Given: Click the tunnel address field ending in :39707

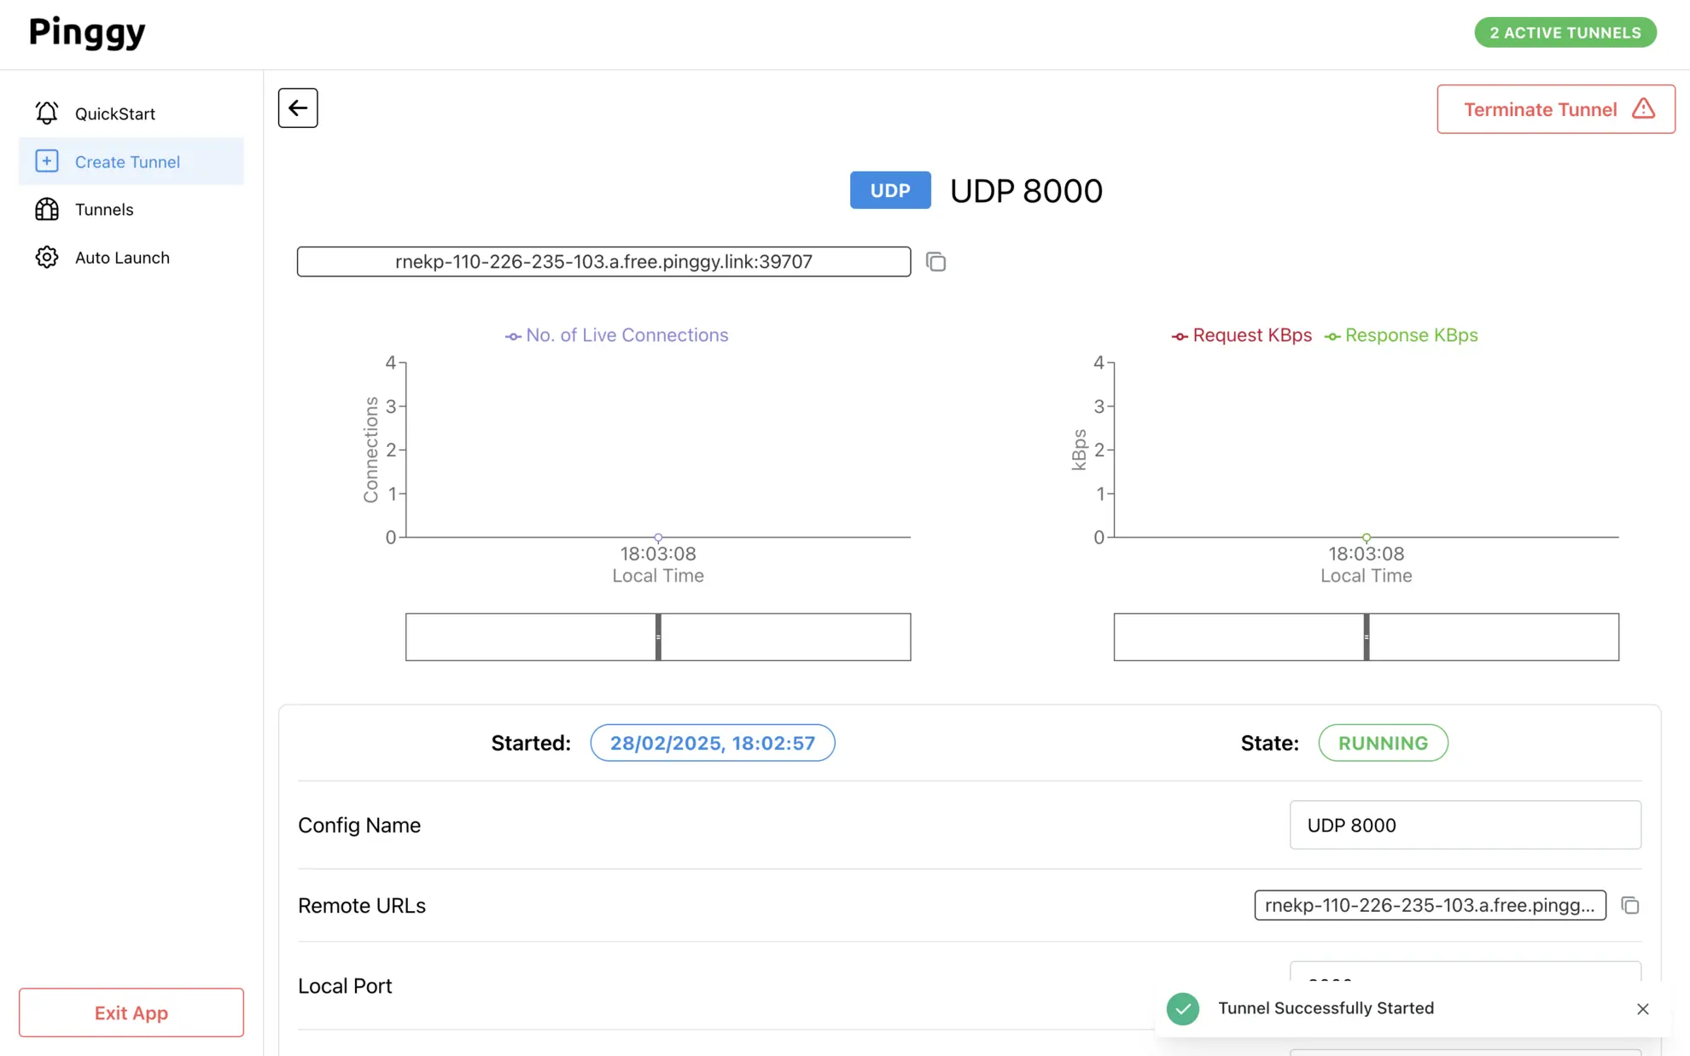Looking at the screenshot, I should (x=603, y=262).
